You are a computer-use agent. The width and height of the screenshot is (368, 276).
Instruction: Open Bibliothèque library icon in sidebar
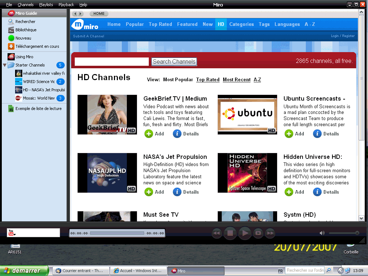11,30
